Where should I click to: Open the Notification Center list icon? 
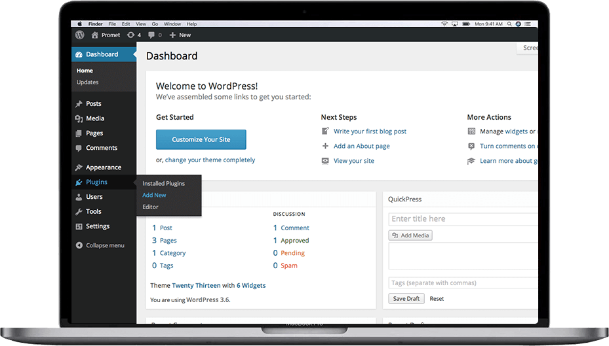[x=528, y=24]
